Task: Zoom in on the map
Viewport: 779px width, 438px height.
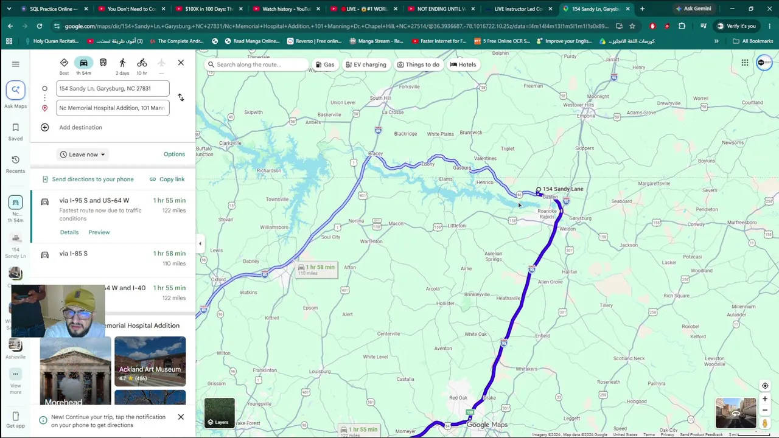Action: 765,399
